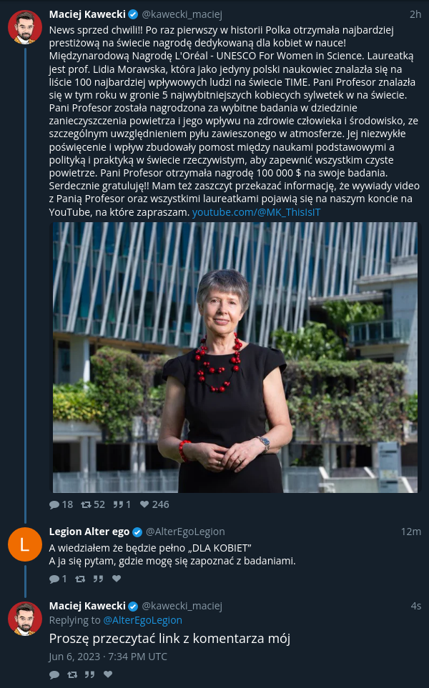429x688 pixels.
Task: Retweet Legion Alter ego's reply
Action: pos(80,579)
